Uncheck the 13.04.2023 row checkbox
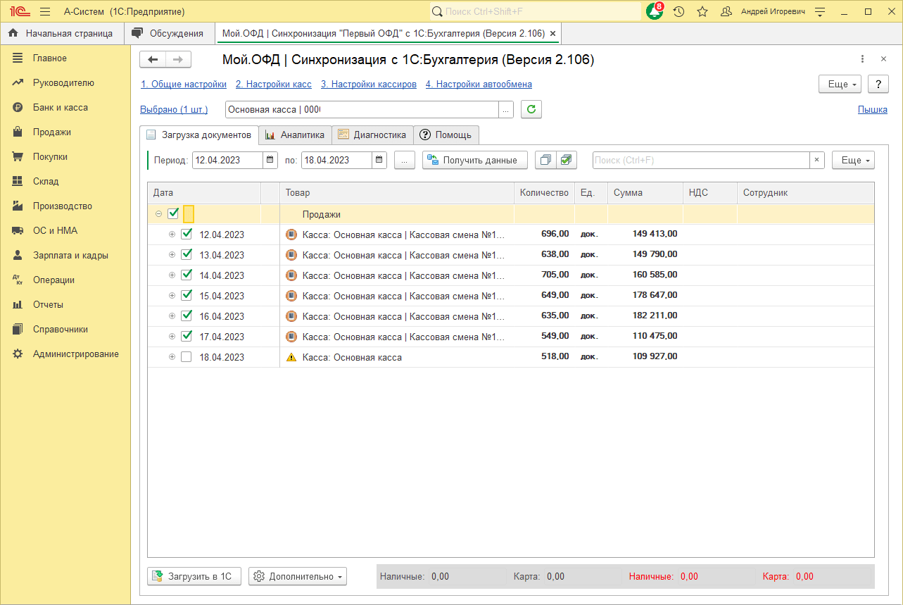 coord(187,255)
